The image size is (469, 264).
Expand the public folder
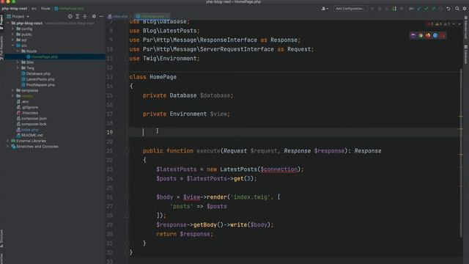(12, 34)
